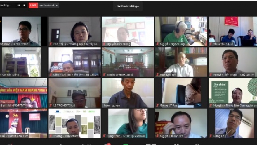
Task: Open the on Facebook livestream menu
Action: (x=48, y=6)
